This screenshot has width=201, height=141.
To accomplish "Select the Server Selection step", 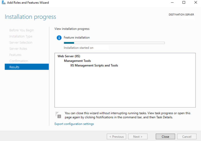I will 21,43.
